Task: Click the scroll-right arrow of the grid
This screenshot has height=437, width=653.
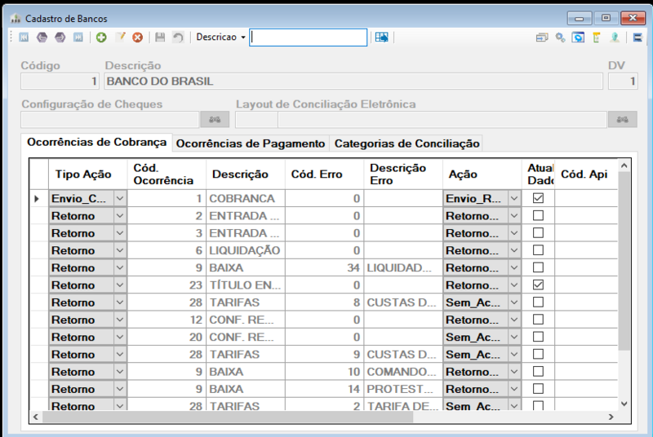Action: tap(611, 417)
